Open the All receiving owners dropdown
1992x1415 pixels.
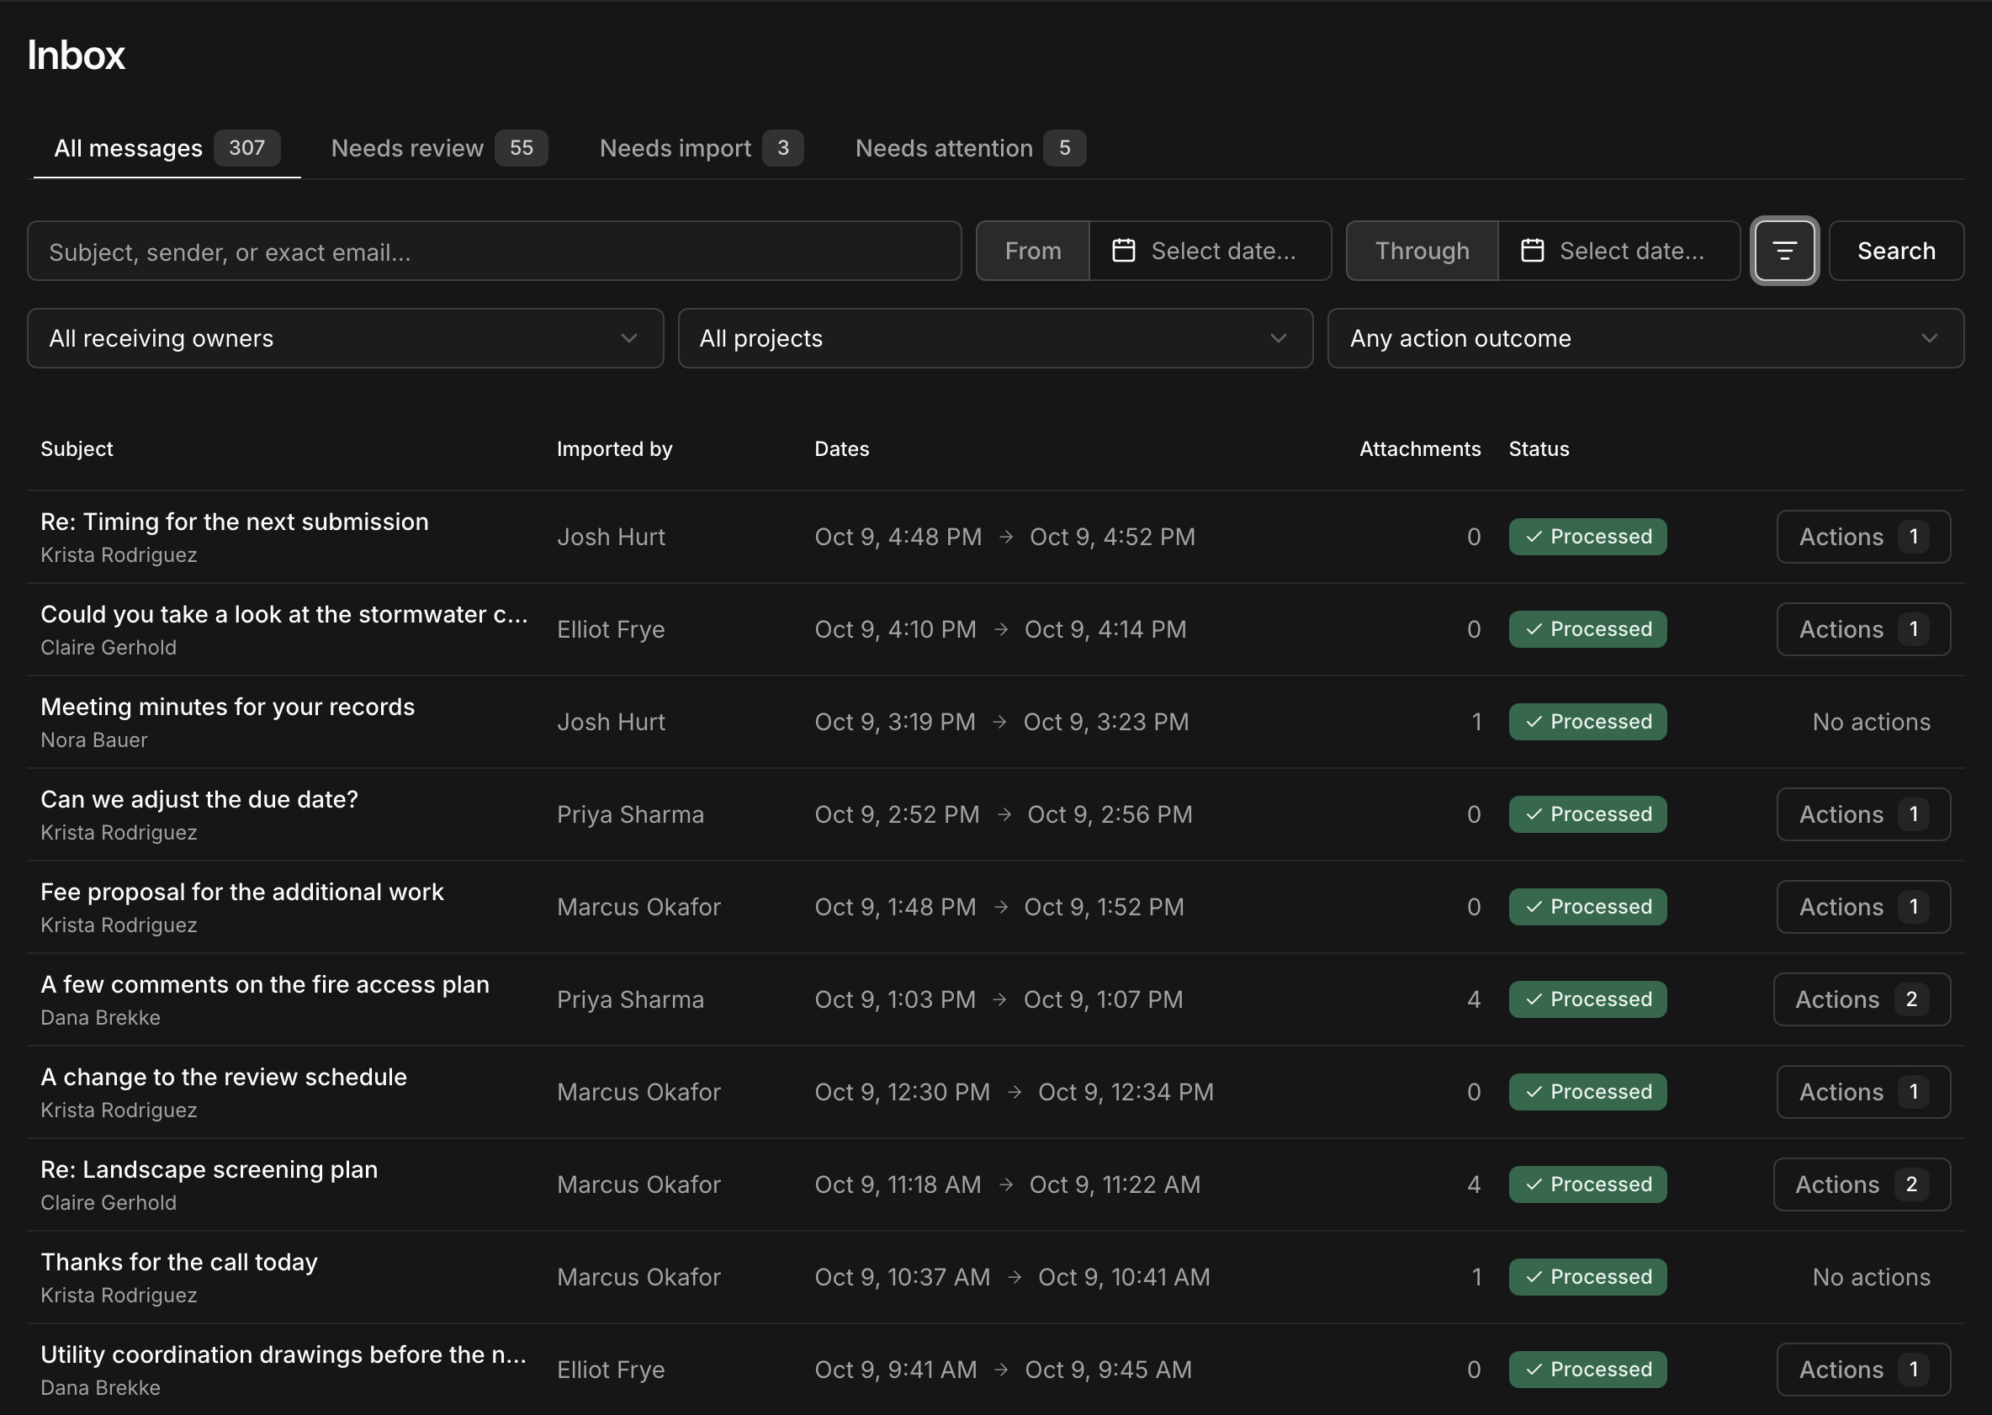(345, 338)
